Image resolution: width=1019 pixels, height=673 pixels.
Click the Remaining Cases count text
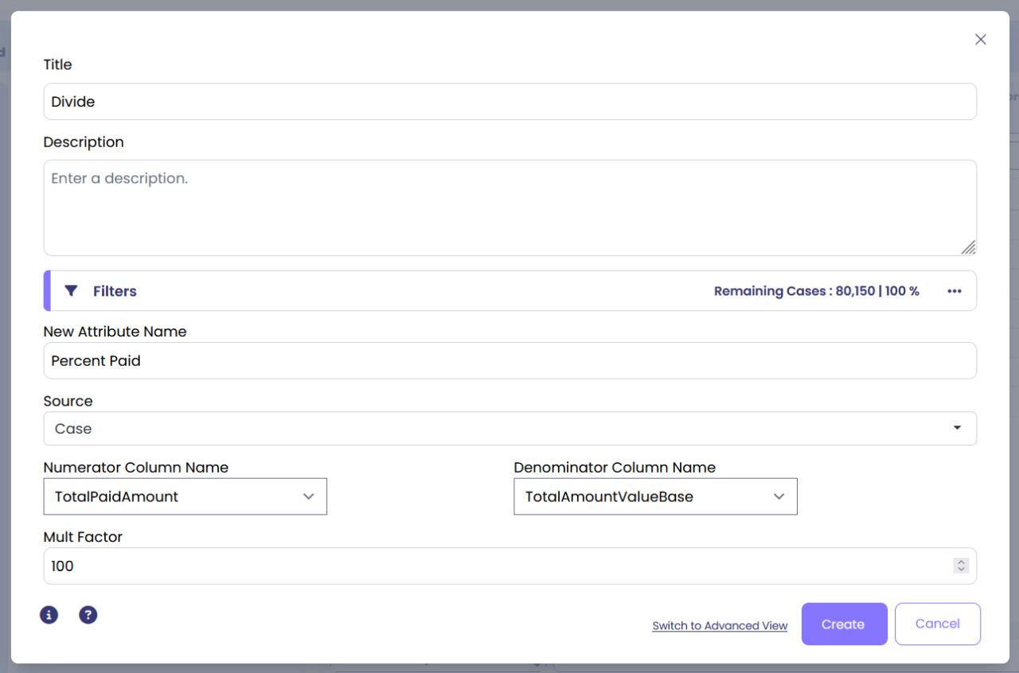[x=816, y=291]
